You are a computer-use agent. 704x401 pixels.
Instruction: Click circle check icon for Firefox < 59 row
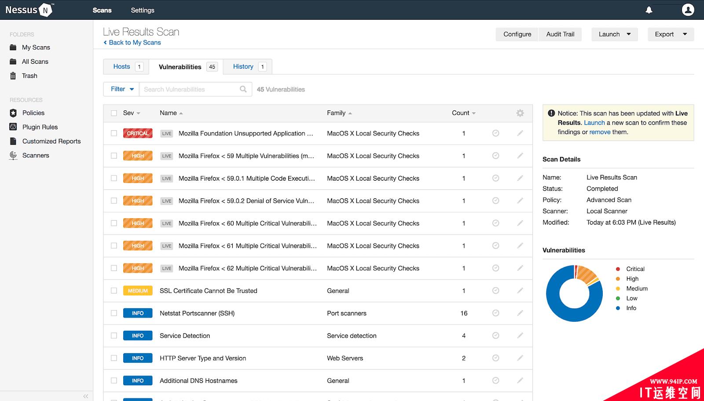[x=495, y=156]
